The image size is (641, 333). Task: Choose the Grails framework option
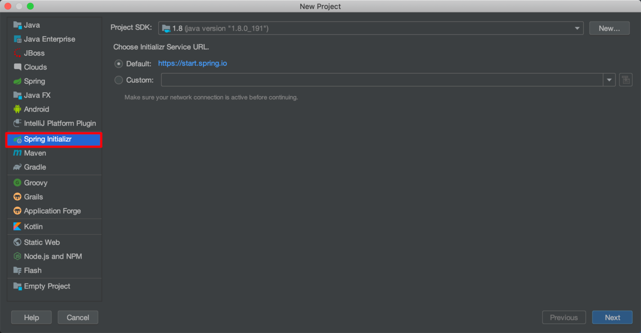pos(32,196)
